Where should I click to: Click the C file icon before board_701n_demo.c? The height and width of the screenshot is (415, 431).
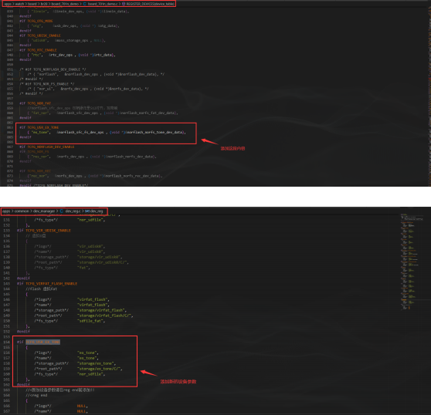click(85, 4)
